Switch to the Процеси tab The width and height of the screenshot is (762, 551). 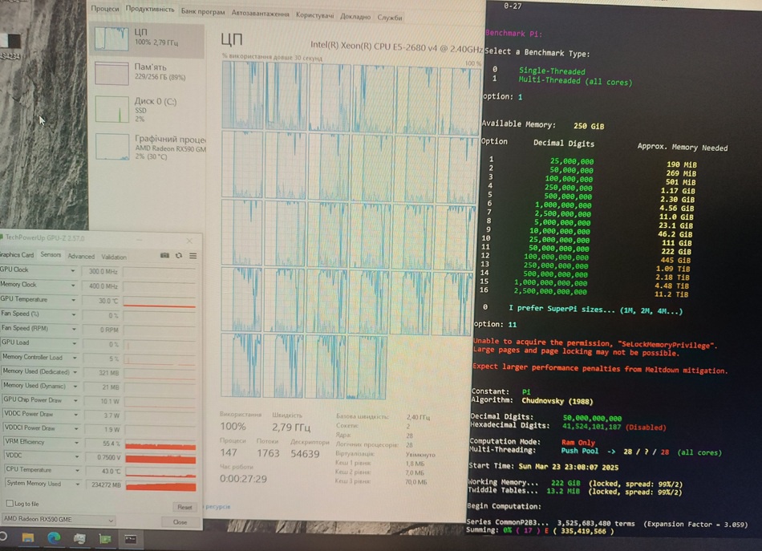104,10
